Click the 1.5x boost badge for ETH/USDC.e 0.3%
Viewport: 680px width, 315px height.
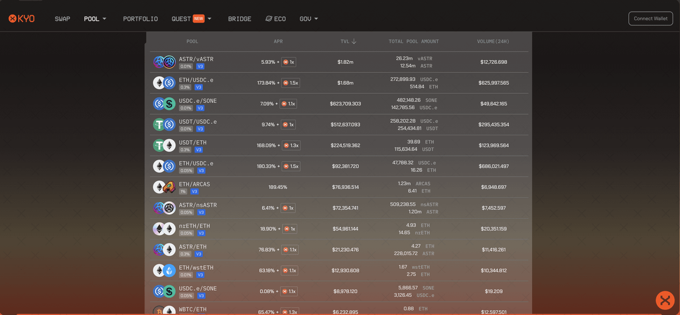[x=291, y=83]
